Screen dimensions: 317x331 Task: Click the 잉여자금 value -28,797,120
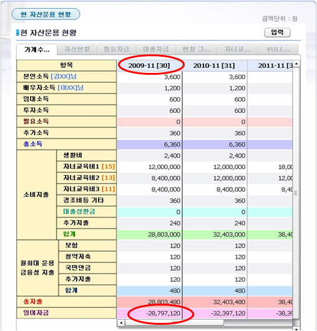point(163,314)
